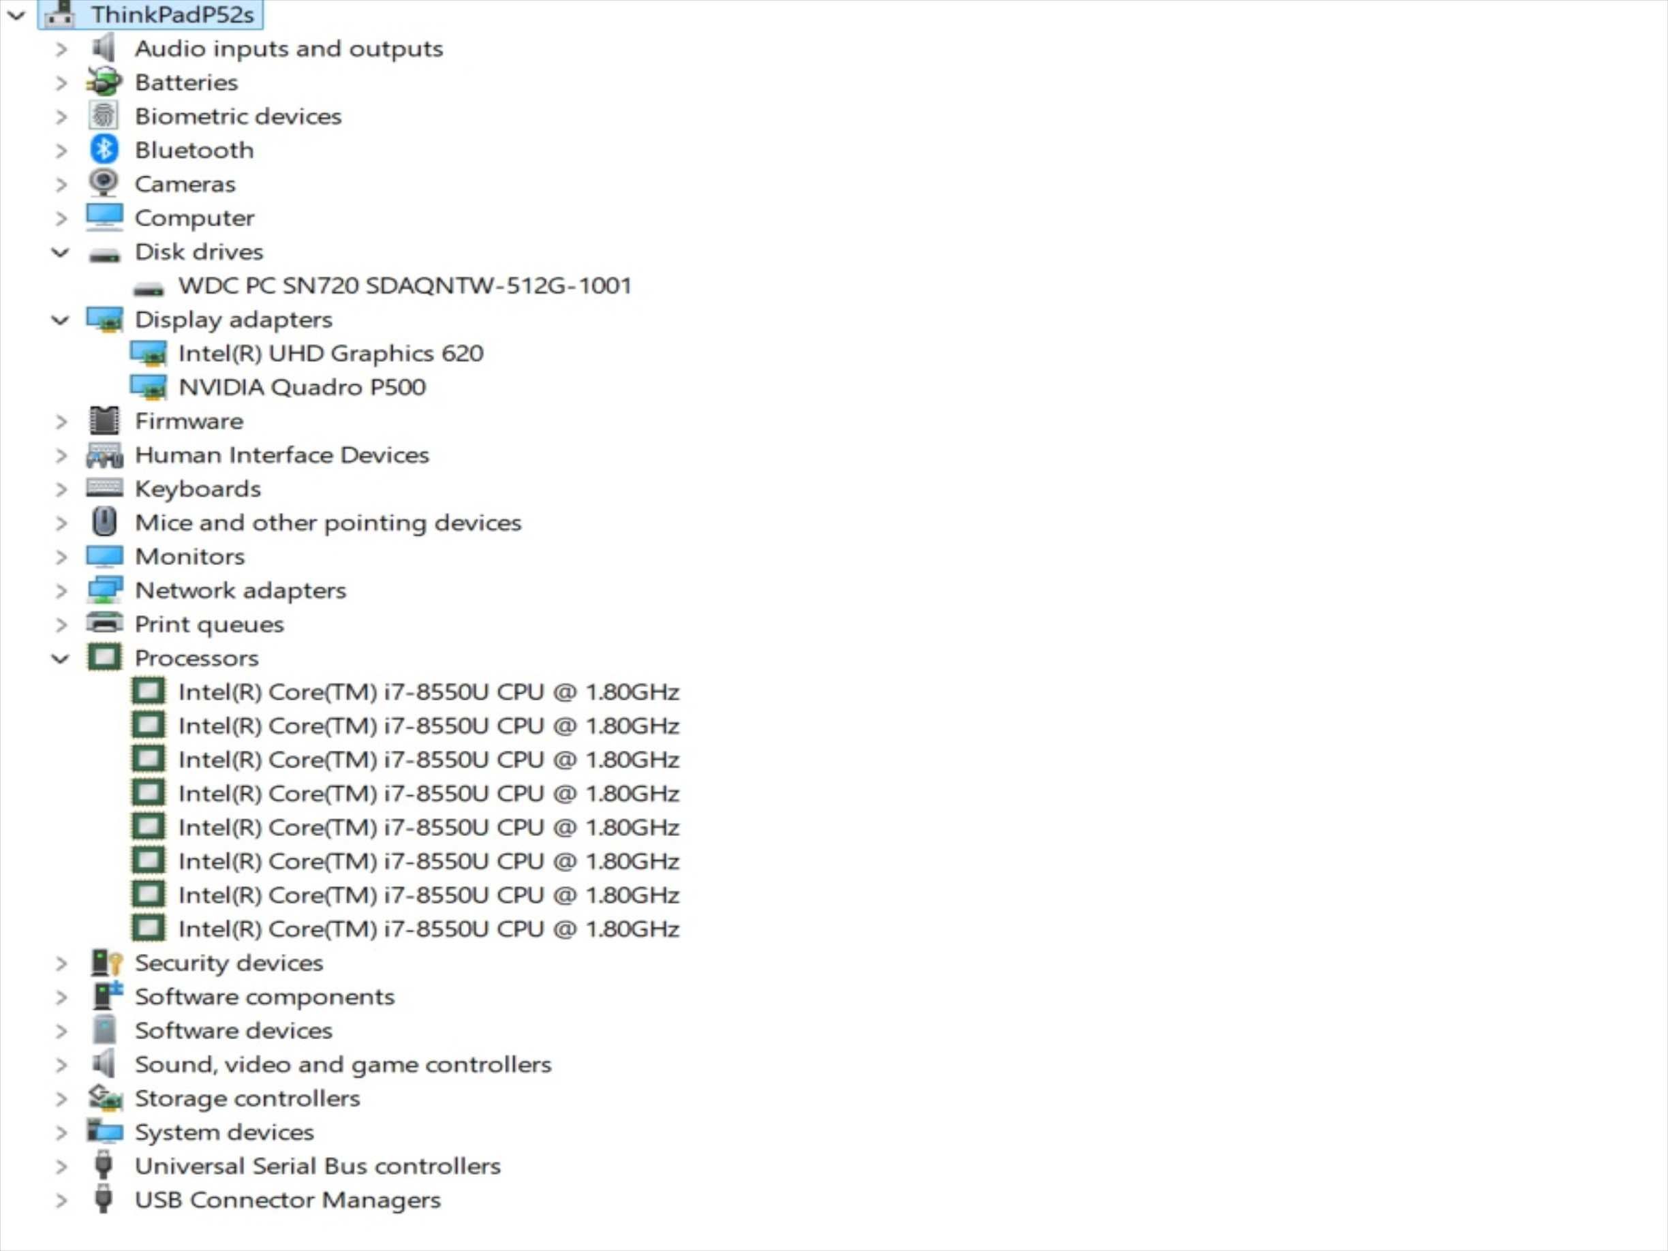Select the Storage controllers label
Screen dimensions: 1668x1251
pyautogui.click(x=247, y=1098)
